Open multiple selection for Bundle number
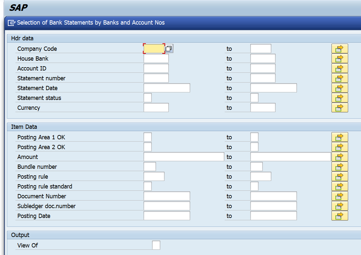This screenshot has width=361, height=255. tap(340, 166)
